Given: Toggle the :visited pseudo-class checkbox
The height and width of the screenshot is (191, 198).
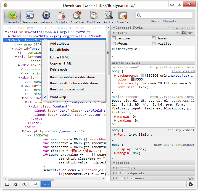Looking at the screenshot, I should (x=154, y=44).
